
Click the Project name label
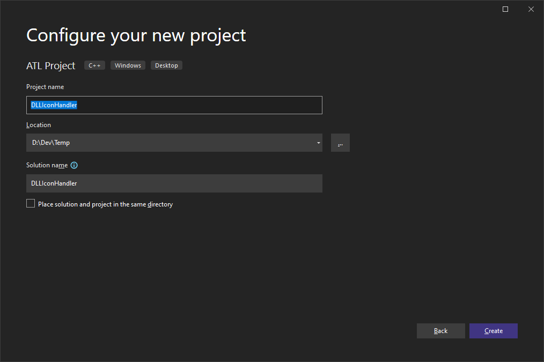point(45,87)
